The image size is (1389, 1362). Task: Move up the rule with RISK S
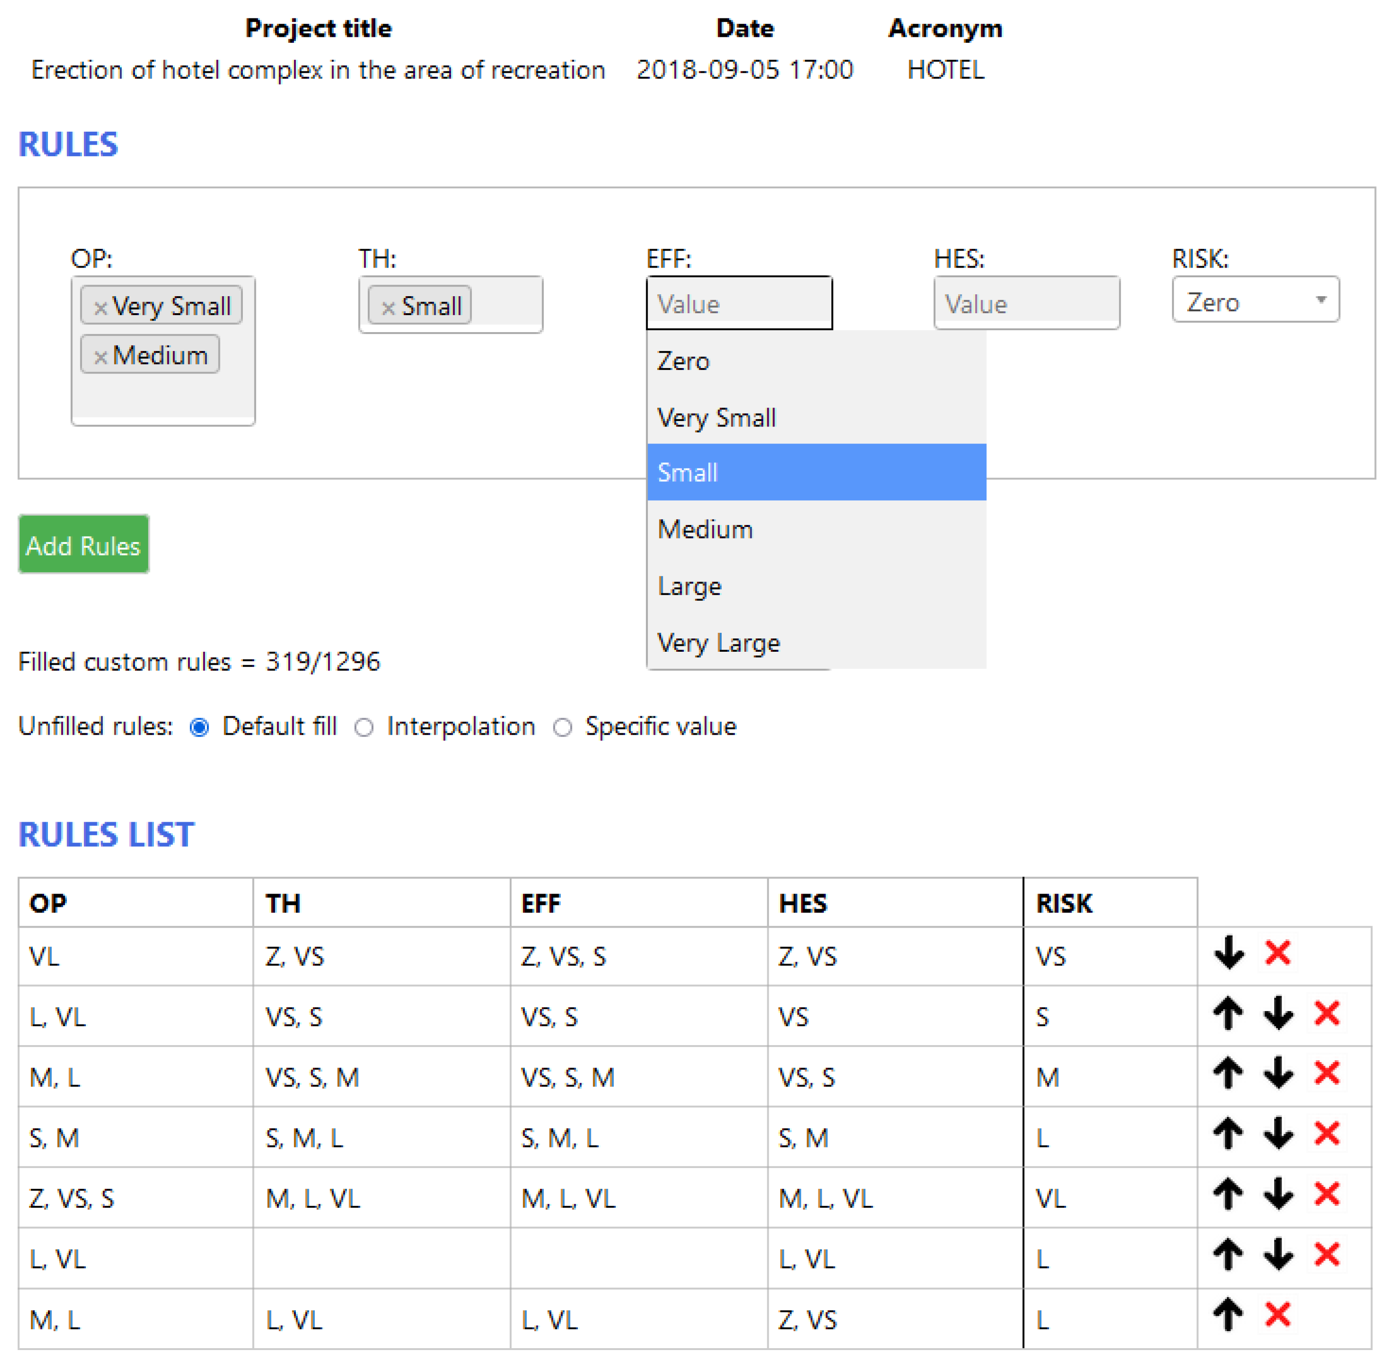click(1228, 1014)
